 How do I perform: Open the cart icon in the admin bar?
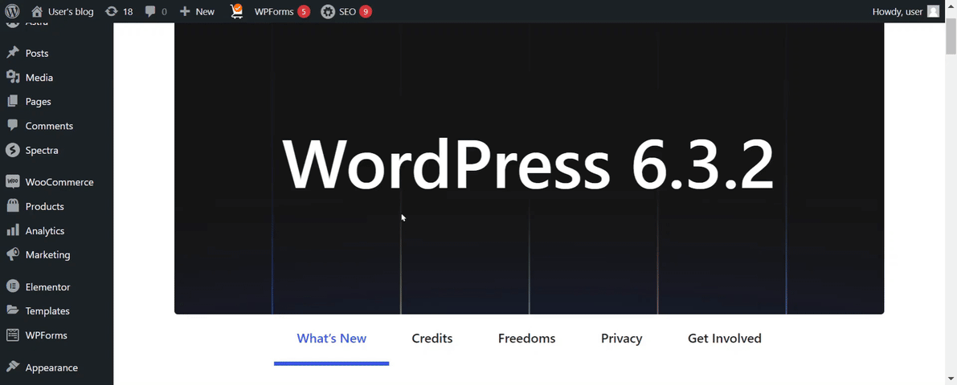click(237, 11)
